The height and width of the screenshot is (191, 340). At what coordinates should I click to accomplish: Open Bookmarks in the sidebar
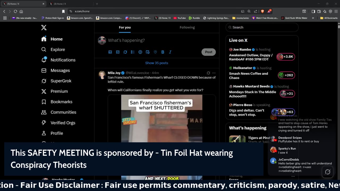[x=57, y=102]
